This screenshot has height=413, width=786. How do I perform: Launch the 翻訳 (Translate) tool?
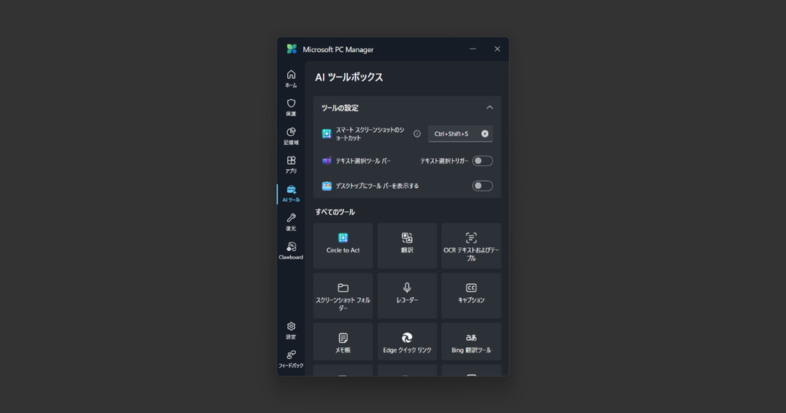point(407,246)
